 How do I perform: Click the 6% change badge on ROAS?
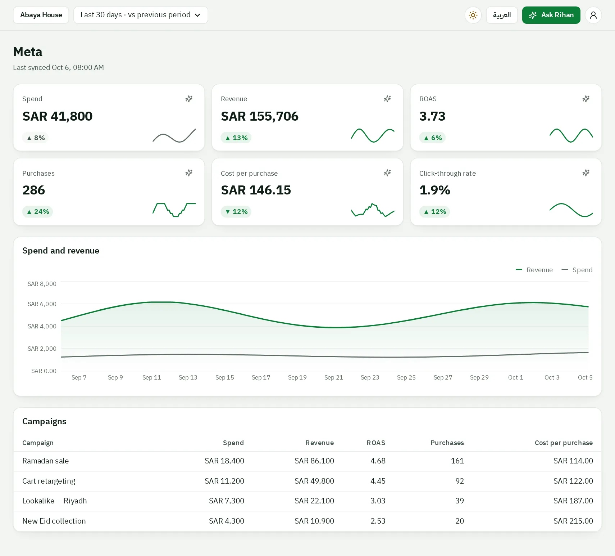coord(432,138)
